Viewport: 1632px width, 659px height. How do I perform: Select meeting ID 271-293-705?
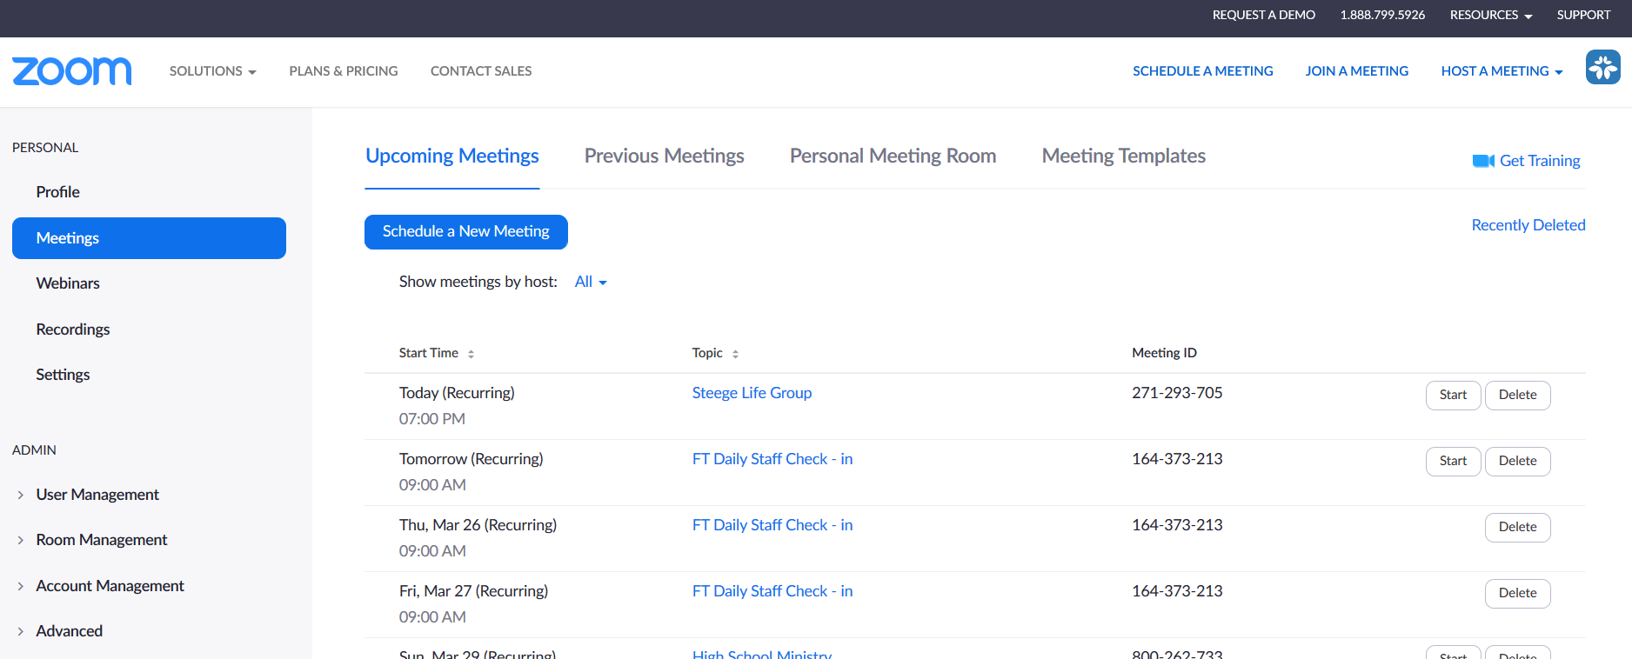point(1177,393)
